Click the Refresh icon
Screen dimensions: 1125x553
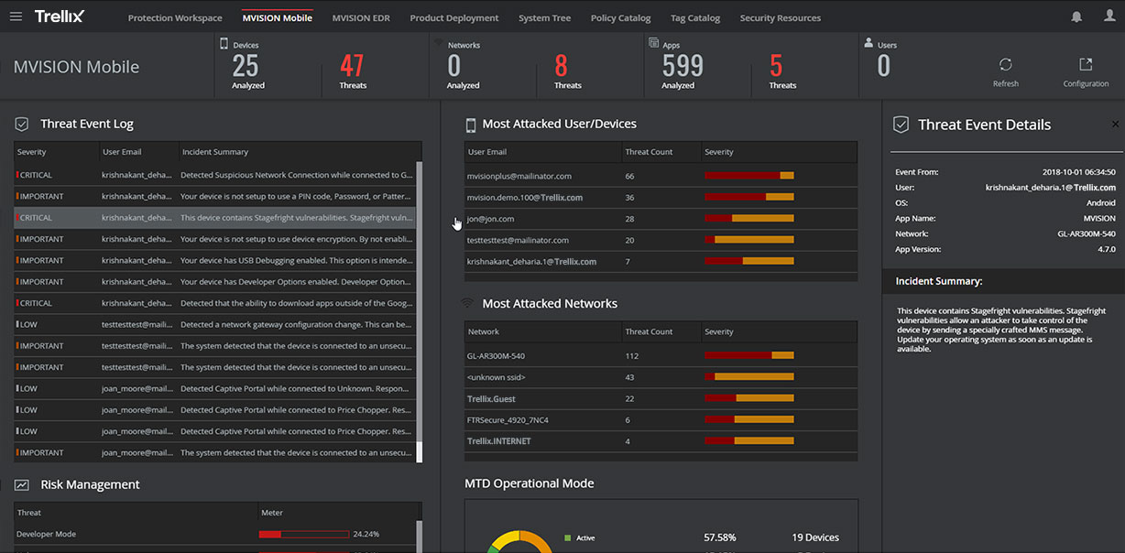1005,64
